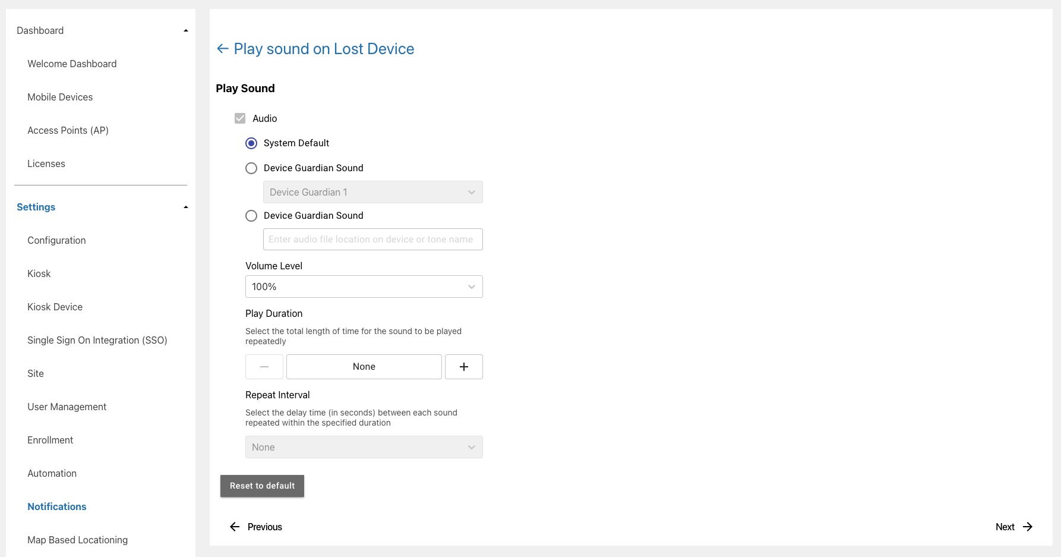
Task: Collapse the Settings section caret
Action: (186, 207)
